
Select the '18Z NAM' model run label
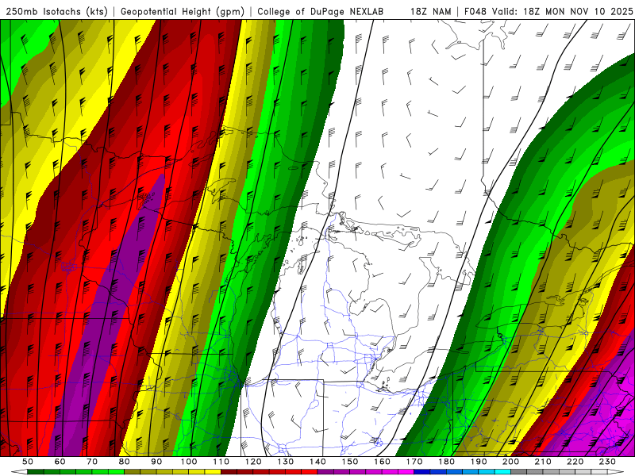430,12
